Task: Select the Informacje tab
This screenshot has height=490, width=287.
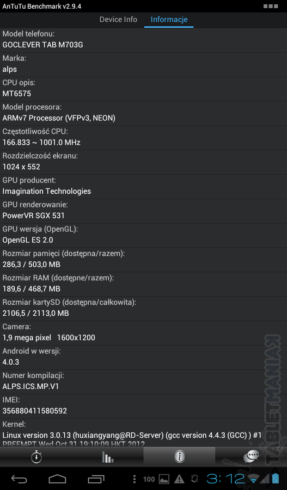Action: (x=169, y=20)
